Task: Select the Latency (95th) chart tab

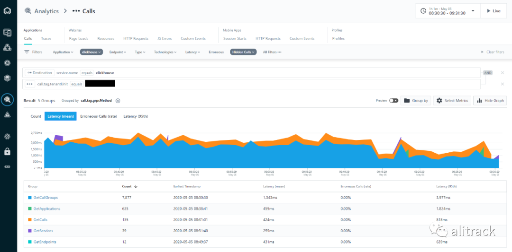Action: [x=136, y=116]
